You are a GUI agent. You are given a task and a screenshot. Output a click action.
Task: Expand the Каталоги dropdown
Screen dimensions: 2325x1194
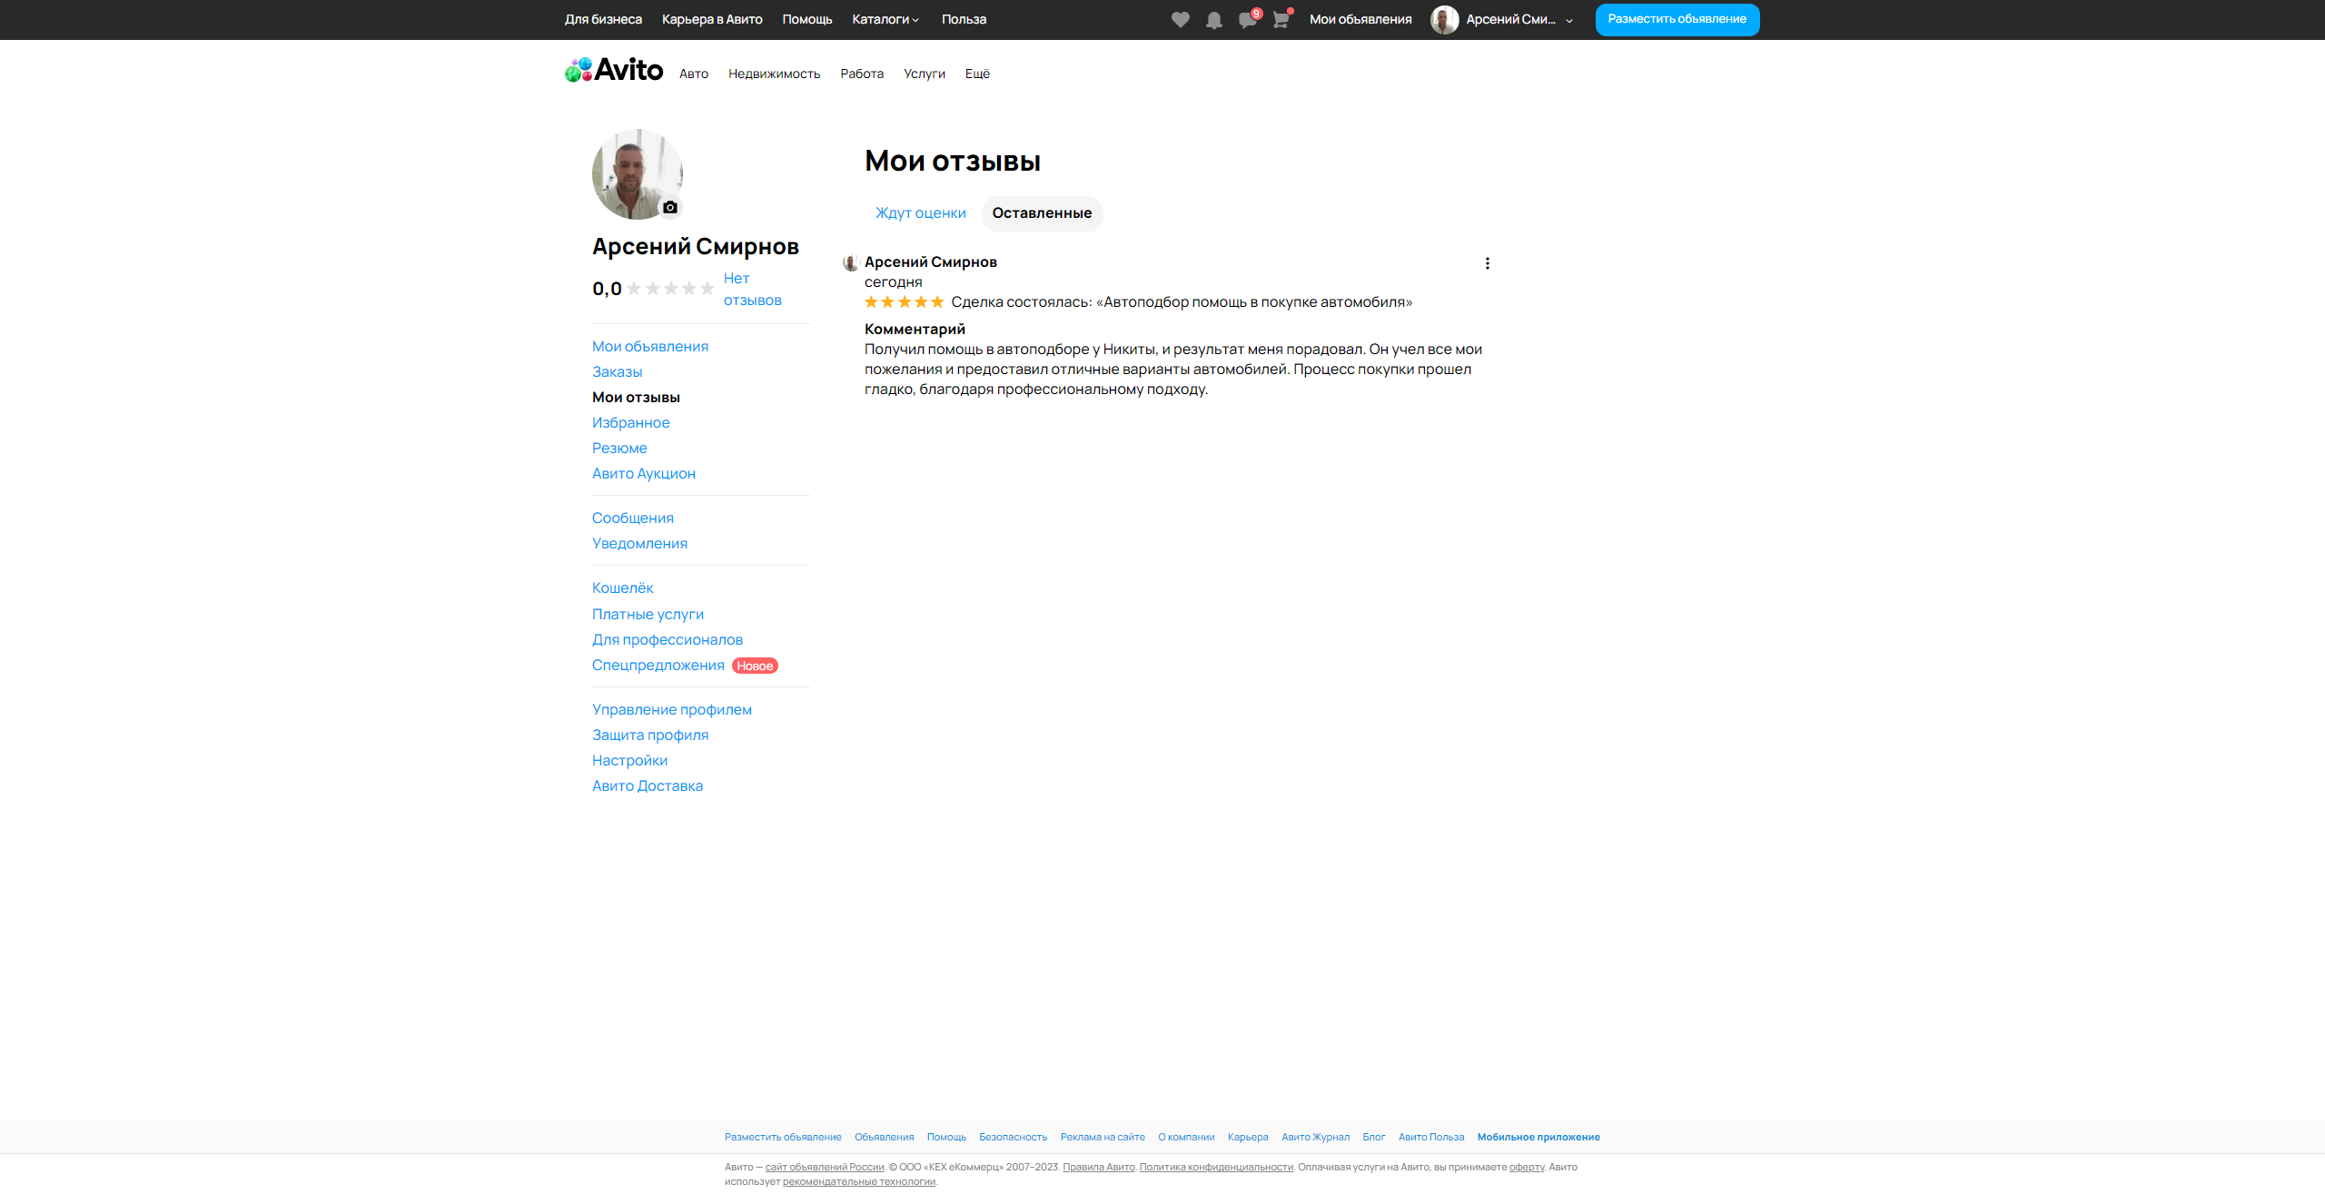[x=885, y=19]
